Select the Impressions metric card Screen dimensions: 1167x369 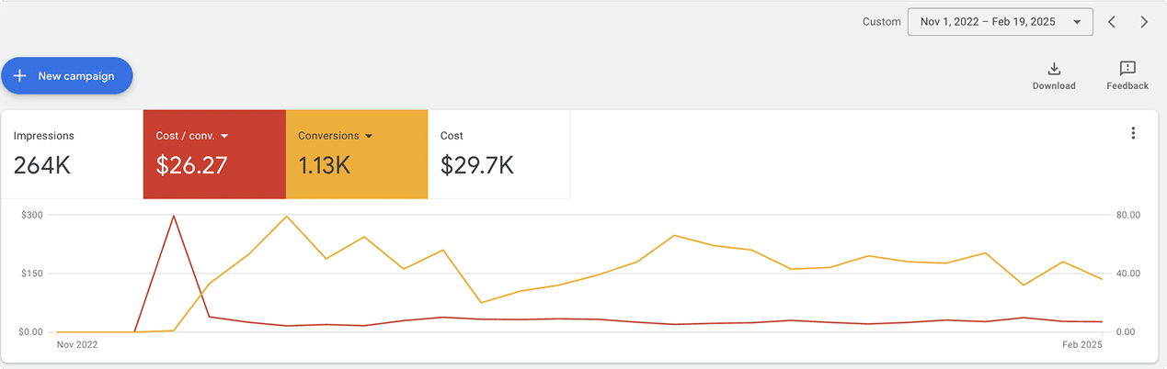72,153
